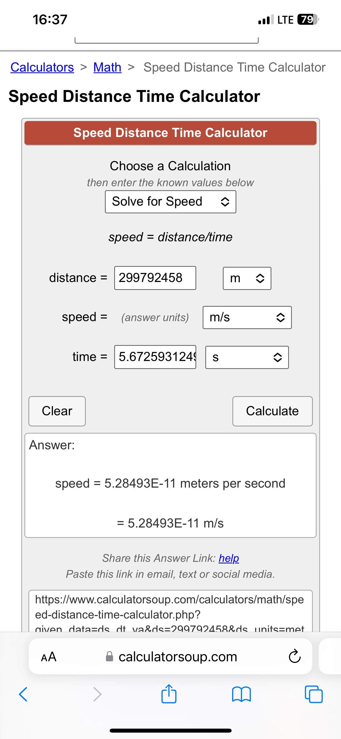Focus the time input field
Screen dimensions: 341x739
(x=155, y=357)
